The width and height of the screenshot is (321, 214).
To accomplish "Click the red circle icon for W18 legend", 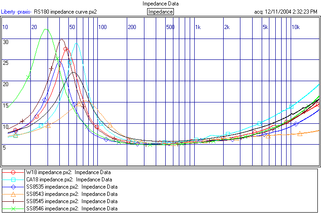I will [14, 172].
